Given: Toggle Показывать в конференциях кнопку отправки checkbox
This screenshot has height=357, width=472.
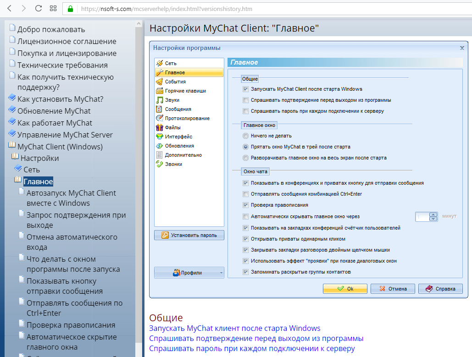Looking at the screenshot, I should click(x=246, y=183).
